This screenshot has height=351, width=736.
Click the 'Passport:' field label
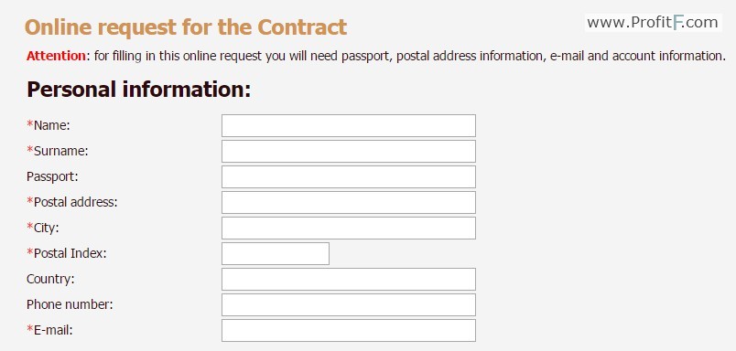click(52, 177)
